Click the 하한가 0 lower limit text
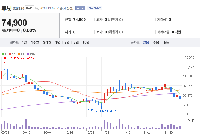The image size is (200, 140). point(115,32)
